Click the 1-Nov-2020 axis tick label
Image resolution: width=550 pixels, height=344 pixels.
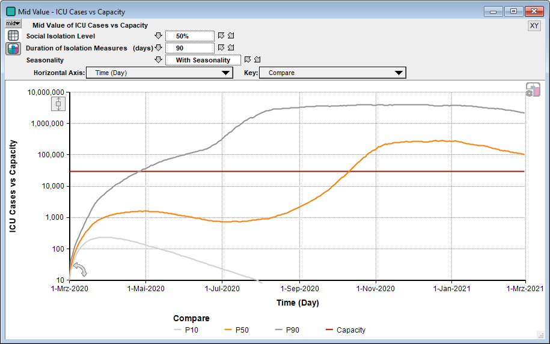point(375,289)
